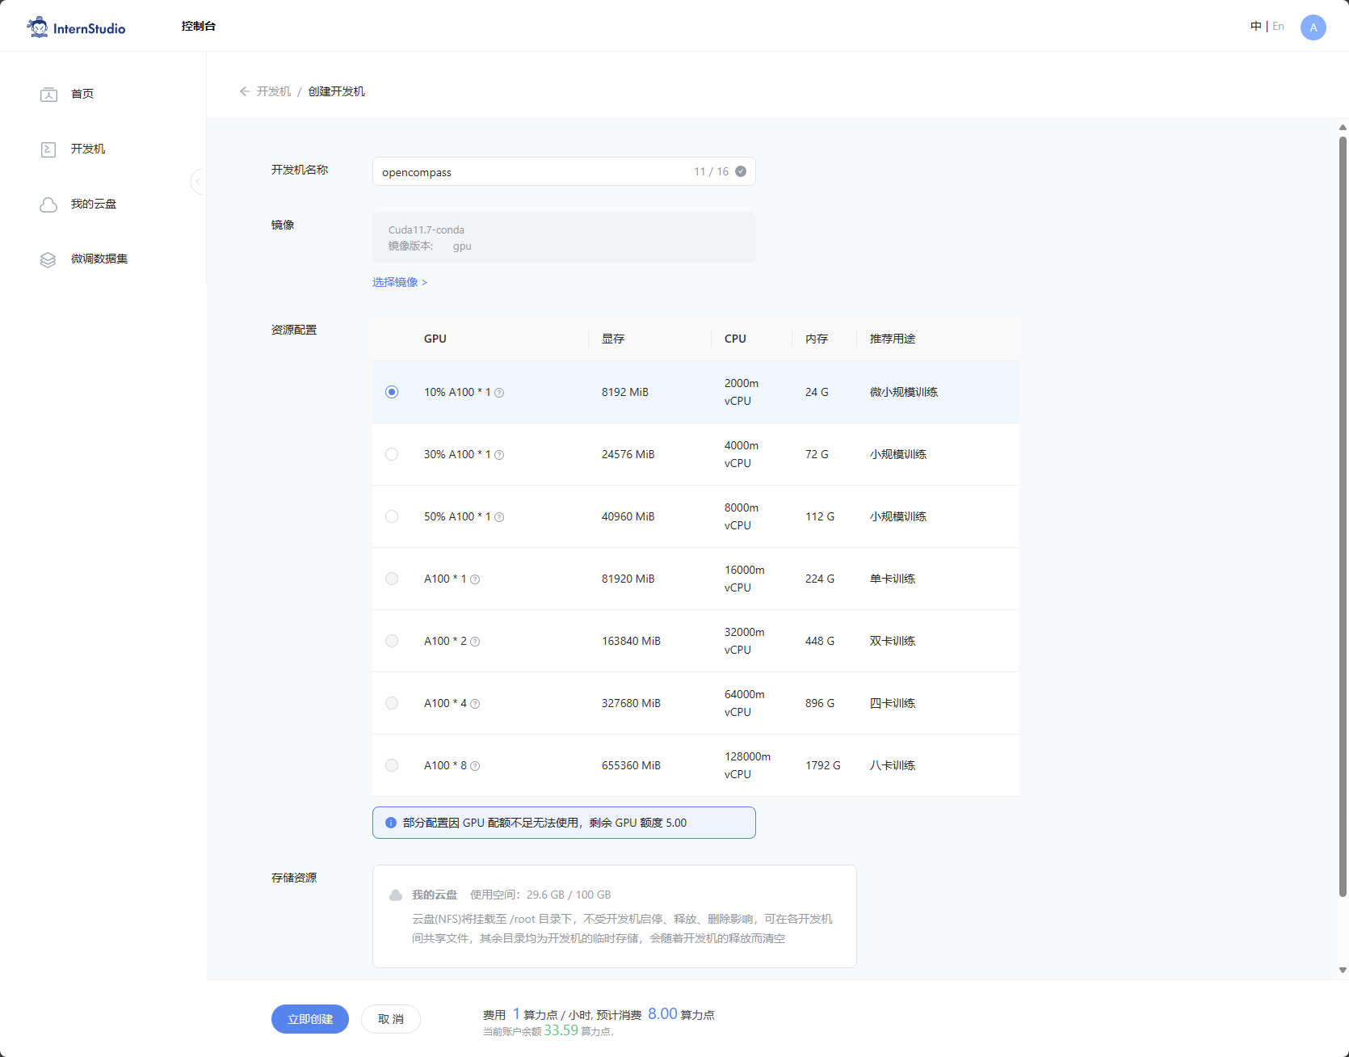
Task: Click the 显存 column header
Action: click(613, 339)
